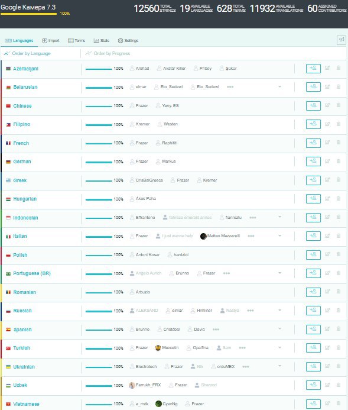The image size is (348, 410).
Task: Add contributor to French language
Action: pos(313,143)
